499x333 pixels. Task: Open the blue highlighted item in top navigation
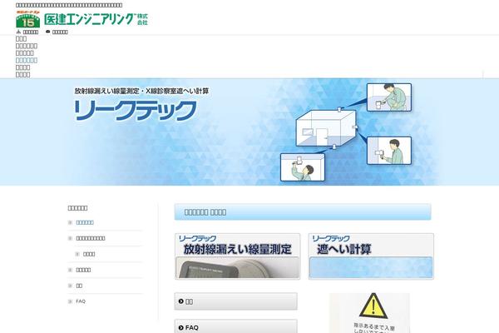click(x=27, y=60)
